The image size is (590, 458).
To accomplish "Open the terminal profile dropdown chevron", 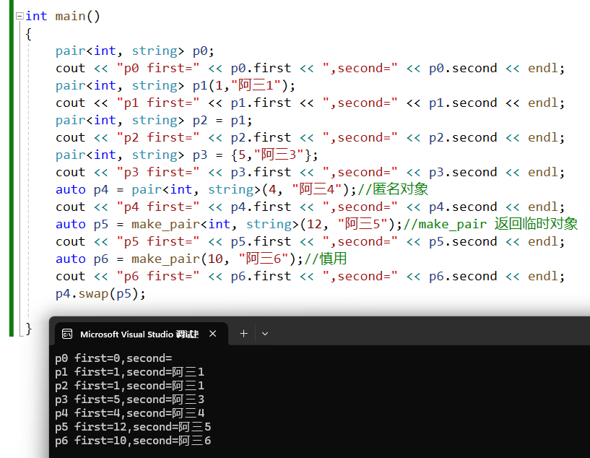I will (x=265, y=334).
